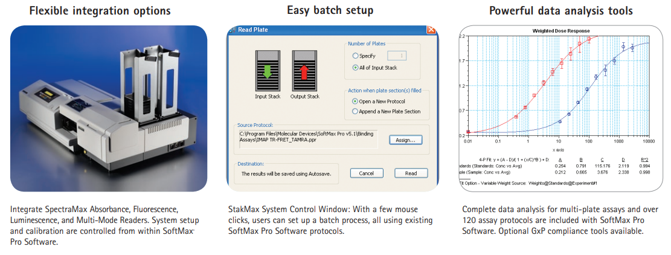The width and height of the screenshot is (671, 255).
Task: Choose Open a New Protocol option
Action: [355, 102]
